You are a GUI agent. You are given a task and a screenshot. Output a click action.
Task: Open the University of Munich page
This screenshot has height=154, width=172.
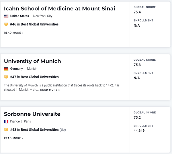pos(32,61)
